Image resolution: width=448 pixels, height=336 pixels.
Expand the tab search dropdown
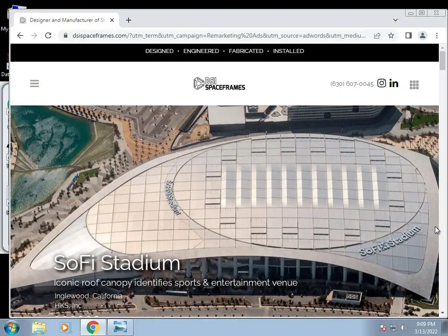pos(395,20)
